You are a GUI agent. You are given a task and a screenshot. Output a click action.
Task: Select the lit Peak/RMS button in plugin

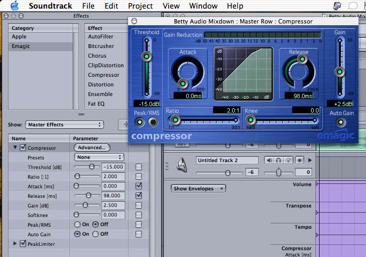coord(140,122)
